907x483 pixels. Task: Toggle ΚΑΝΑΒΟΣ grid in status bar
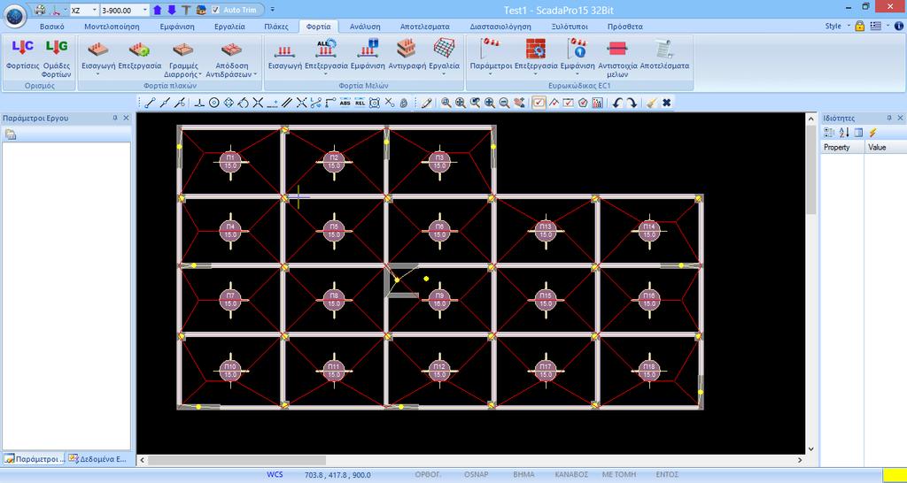pyautogui.click(x=571, y=474)
